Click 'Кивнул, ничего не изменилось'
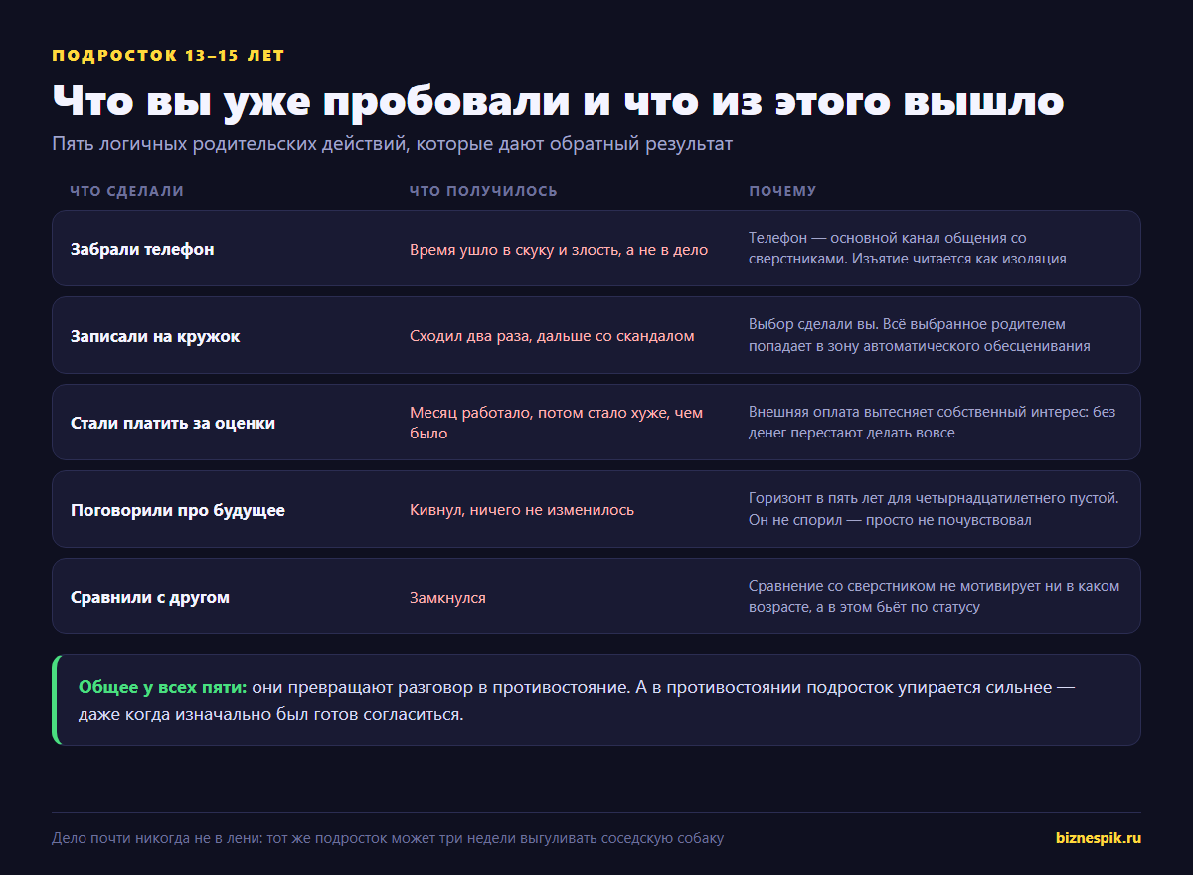Screen dimensions: 1193x875 click(522, 510)
